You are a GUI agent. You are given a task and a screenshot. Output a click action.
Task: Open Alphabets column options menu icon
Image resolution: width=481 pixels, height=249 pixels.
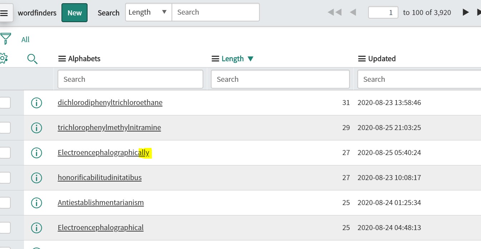[x=62, y=59]
